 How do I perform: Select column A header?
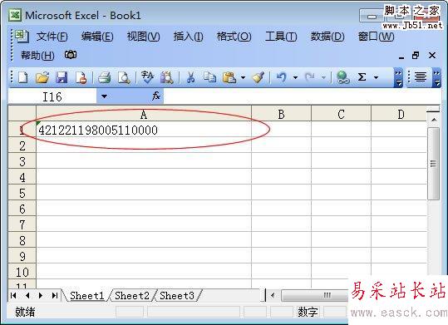144,114
